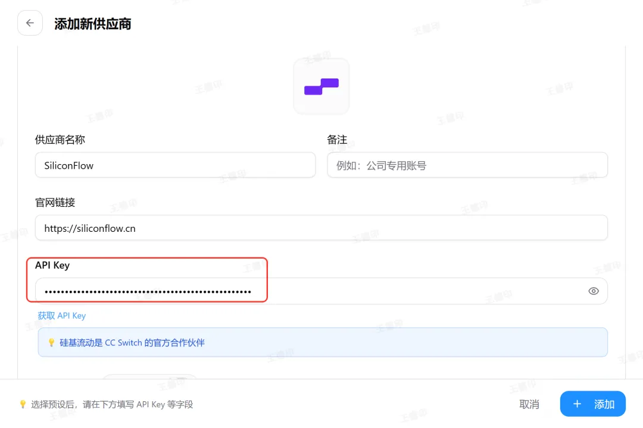Click the 供应商名称 label
The height and width of the screenshot is (428, 643).
tap(60, 140)
